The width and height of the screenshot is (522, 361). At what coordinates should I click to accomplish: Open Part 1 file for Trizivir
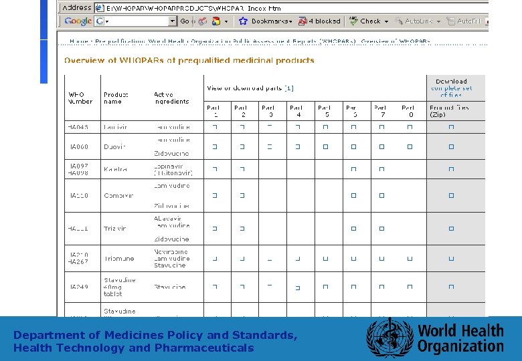[215, 229]
